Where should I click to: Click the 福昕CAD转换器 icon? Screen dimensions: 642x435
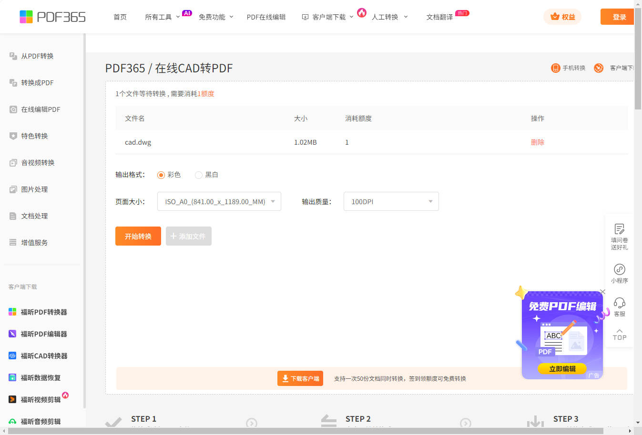tap(12, 356)
